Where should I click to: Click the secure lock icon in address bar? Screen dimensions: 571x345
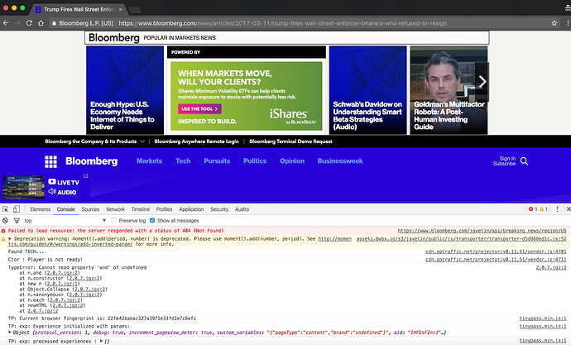click(x=54, y=23)
